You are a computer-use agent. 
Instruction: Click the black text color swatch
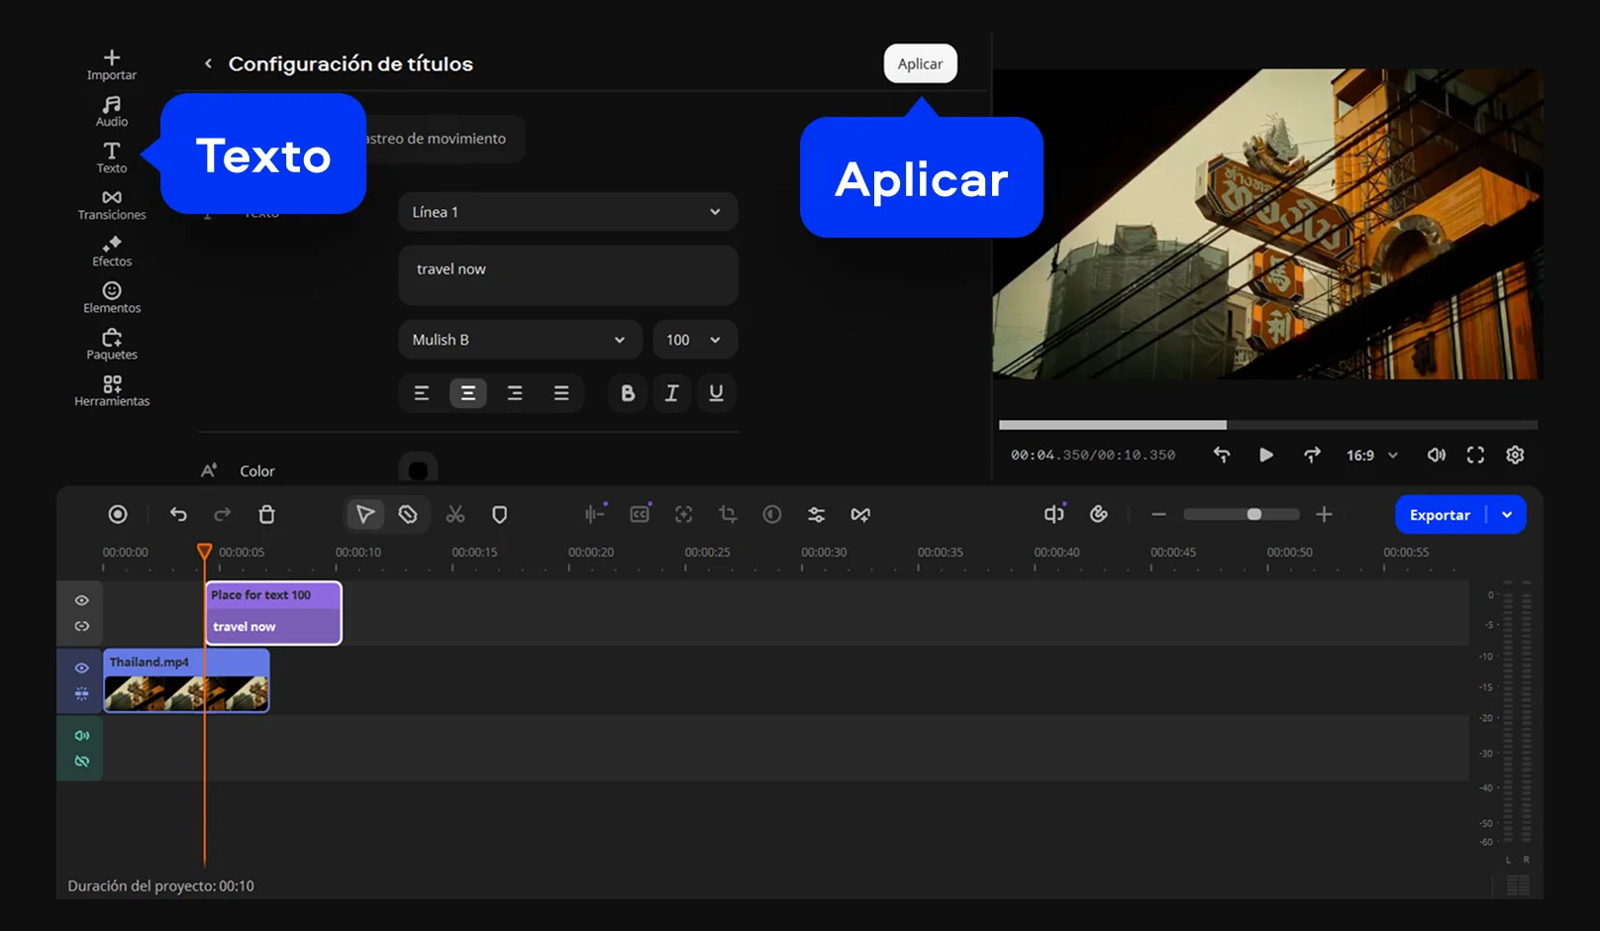click(x=418, y=470)
